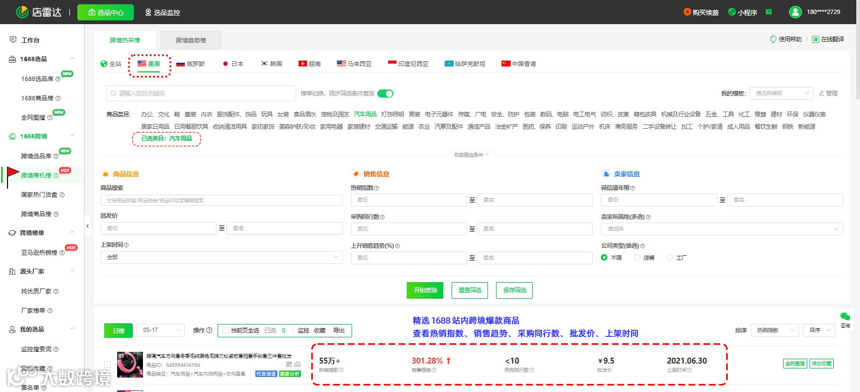Click the 开始查询 button
The image size is (860, 392).
[425, 290]
